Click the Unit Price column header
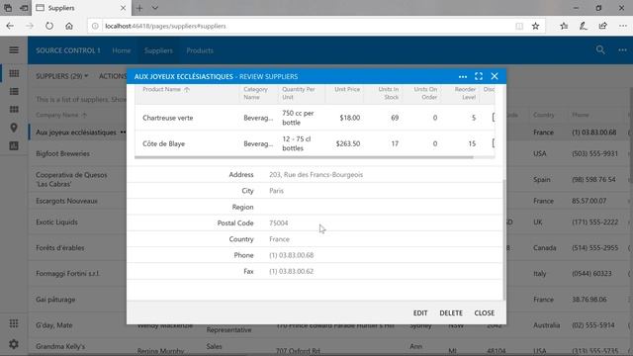Image resolution: width=633 pixels, height=356 pixels. [x=347, y=89]
